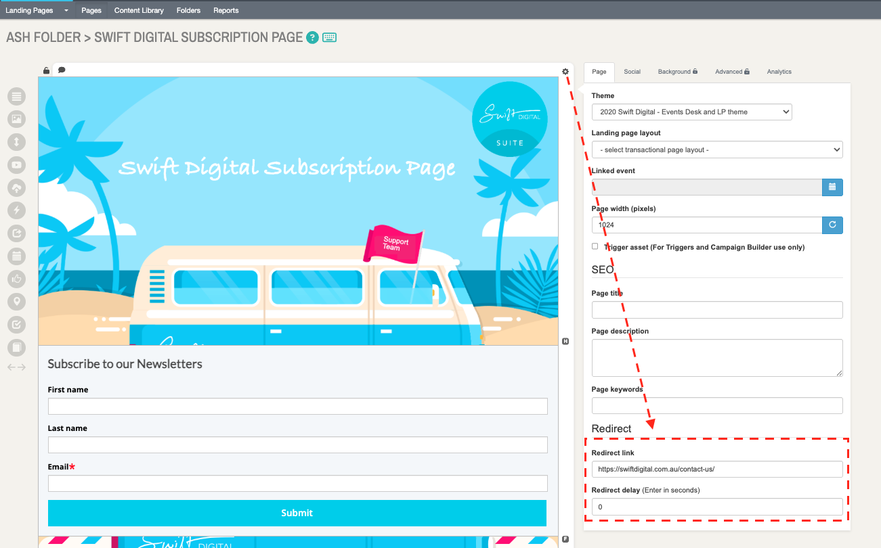Click the Submit button on the form
Viewport: 881px width, 548px height.
tap(297, 513)
